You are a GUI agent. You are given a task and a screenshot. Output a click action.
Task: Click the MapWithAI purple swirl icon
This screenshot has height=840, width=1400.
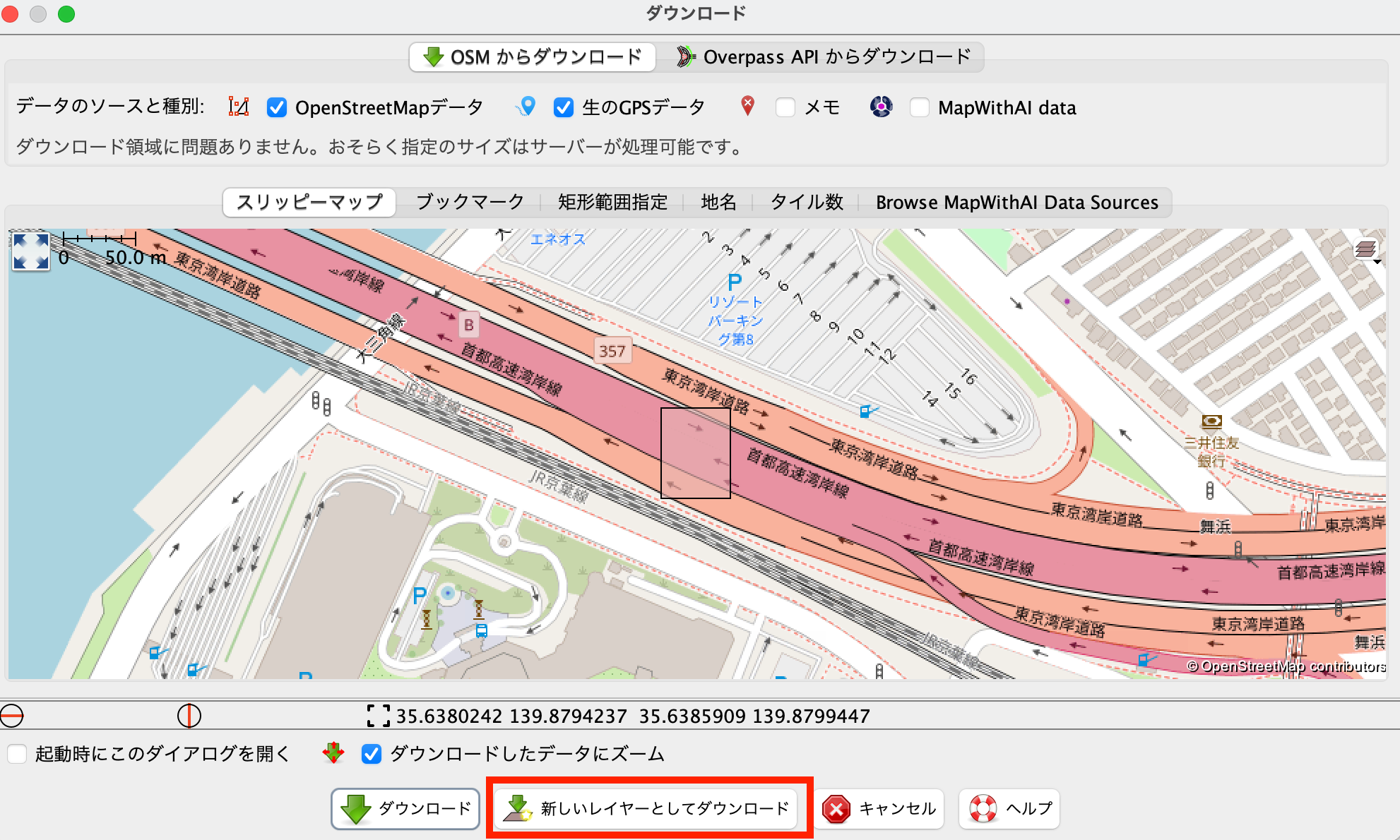point(881,107)
